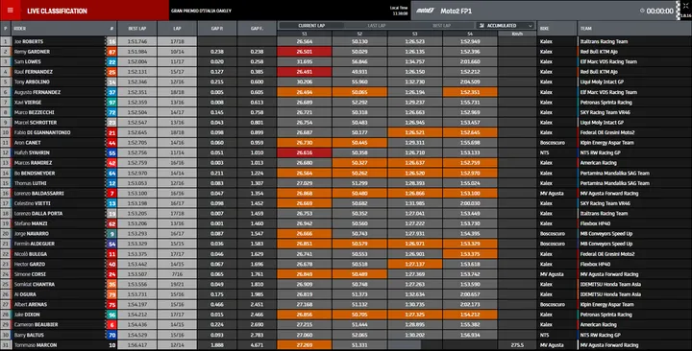Click Remy Gardner's red S1 time 26.501
The image size is (692, 351).
305,52
